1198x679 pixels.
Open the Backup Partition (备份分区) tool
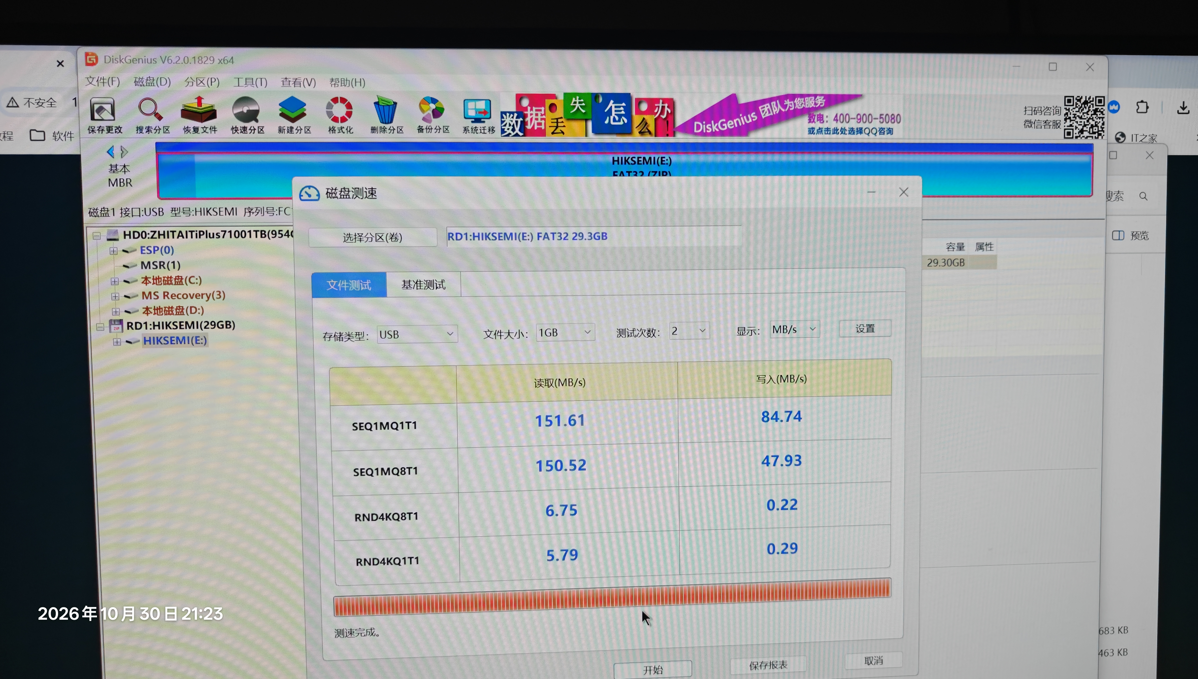[x=432, y=116]
